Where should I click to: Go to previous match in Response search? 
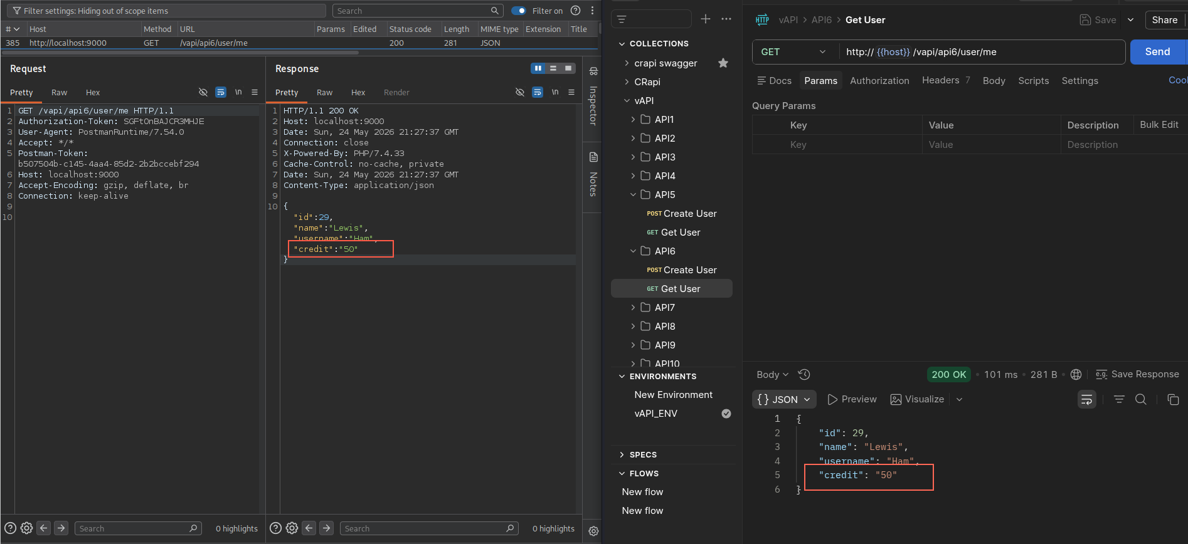[309, 528]
